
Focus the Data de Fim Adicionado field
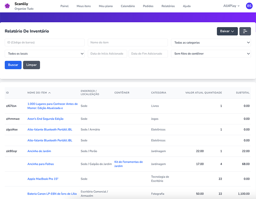[x=148, y=54]
